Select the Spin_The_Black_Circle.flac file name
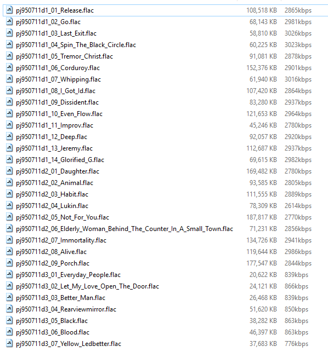 [76, 45]
